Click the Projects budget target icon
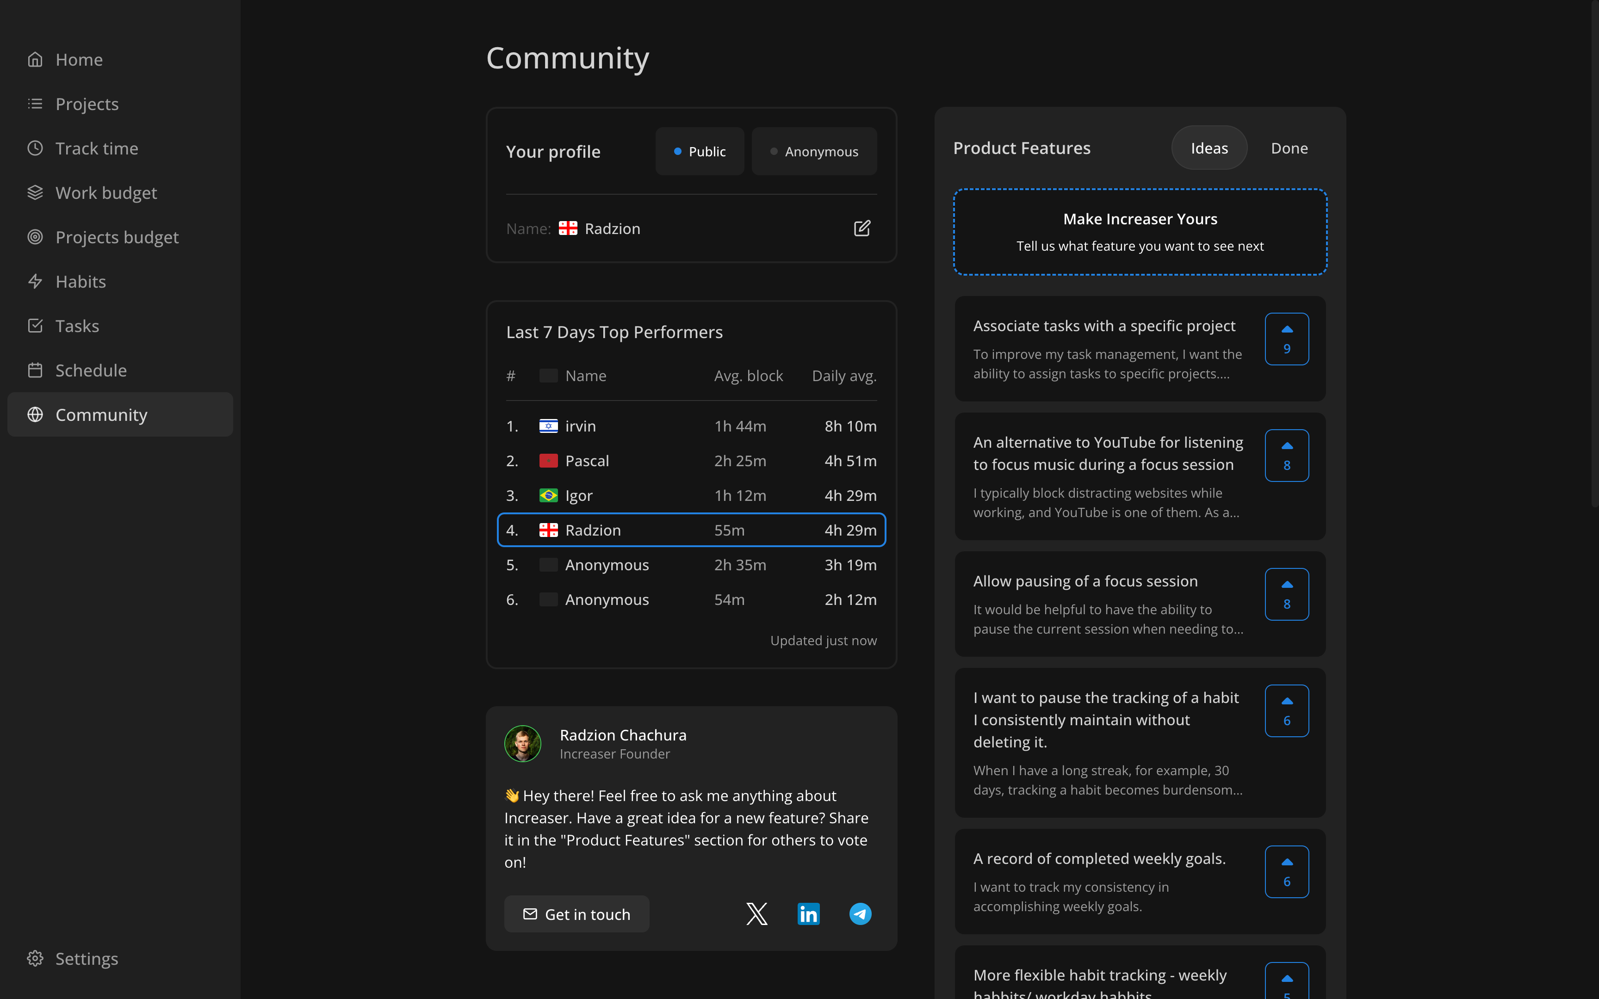Screen dimensions: 1599x999 pos(35,236)
